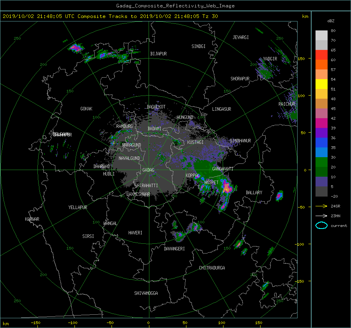The width and height of the screenshot is (351, 328).
Task: Select the 80 dBZ light gray swatch
Action: (x=321, y=35)
